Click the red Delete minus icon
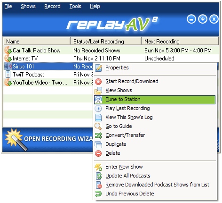This screenshot has width=222, height=203. tap(98, 153)
